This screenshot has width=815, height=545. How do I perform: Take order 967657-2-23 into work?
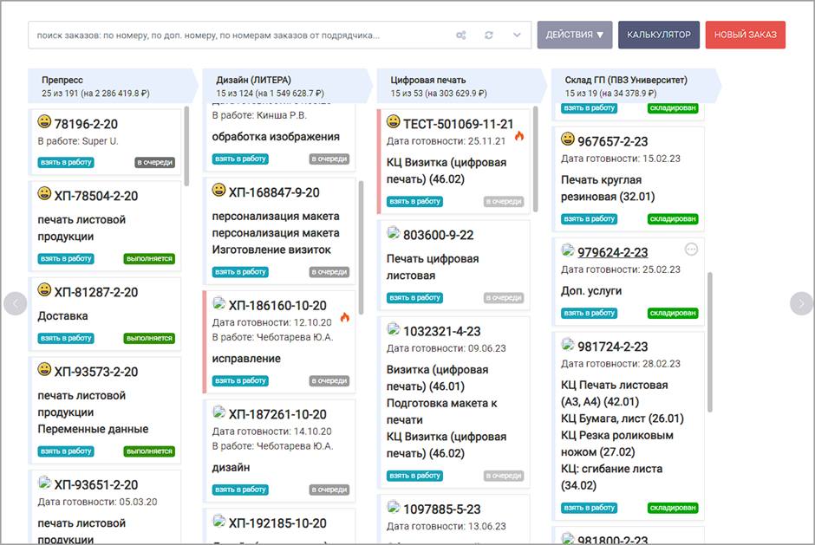(589, 218)
